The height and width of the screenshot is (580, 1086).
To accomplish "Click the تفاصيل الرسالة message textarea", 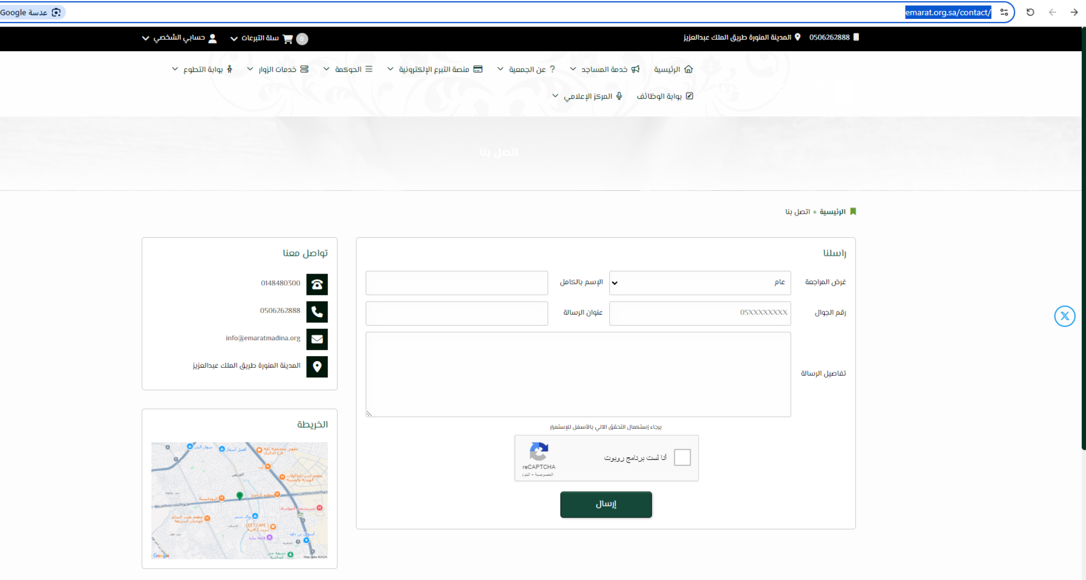I will [x=578, y=374].
